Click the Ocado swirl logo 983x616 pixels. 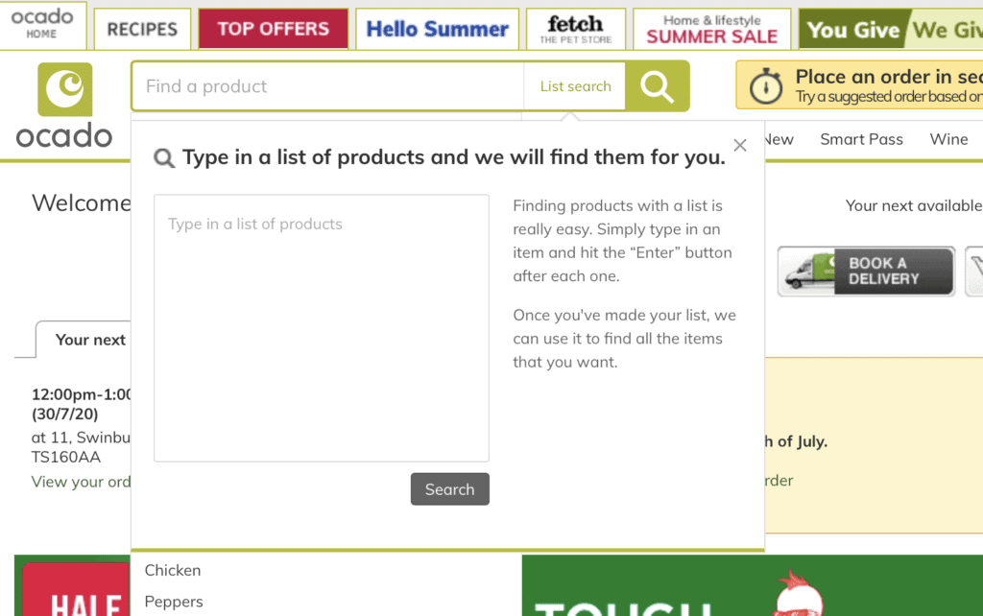click(x=64, y=89)
